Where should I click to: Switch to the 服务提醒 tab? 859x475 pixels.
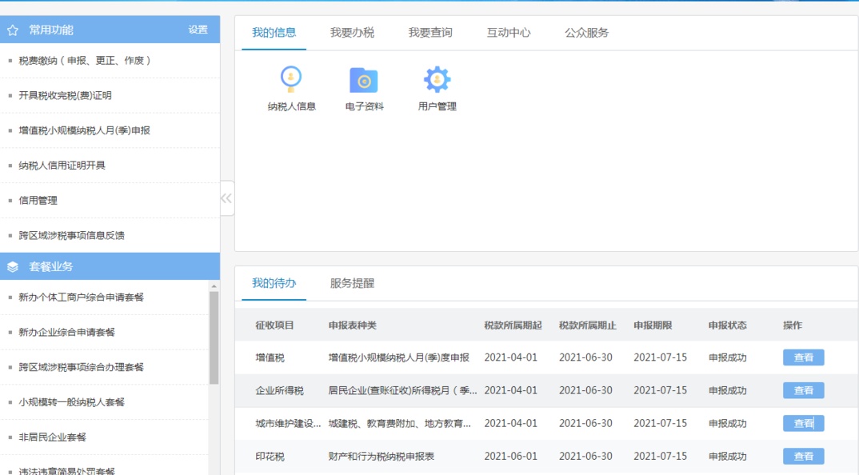352,283
